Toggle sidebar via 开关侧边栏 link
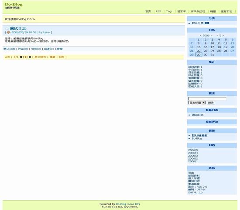Image resolution: width=240 pixels, height=210 pixels. pyautogui.click(x=198, y=11)
